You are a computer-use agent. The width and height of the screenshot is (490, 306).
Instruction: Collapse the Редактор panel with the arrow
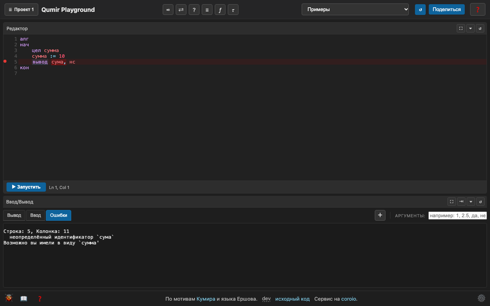470,28
